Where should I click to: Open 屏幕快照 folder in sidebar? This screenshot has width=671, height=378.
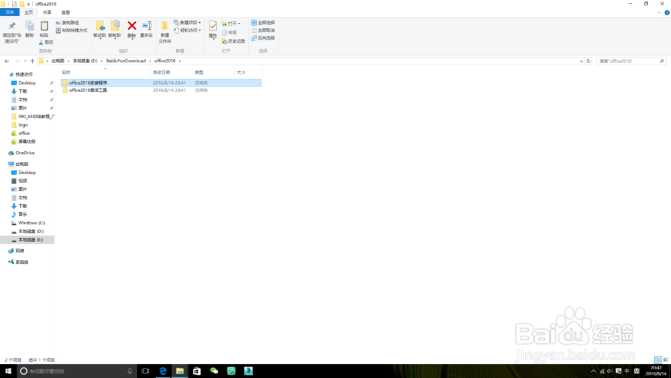(x=27, y=142)
